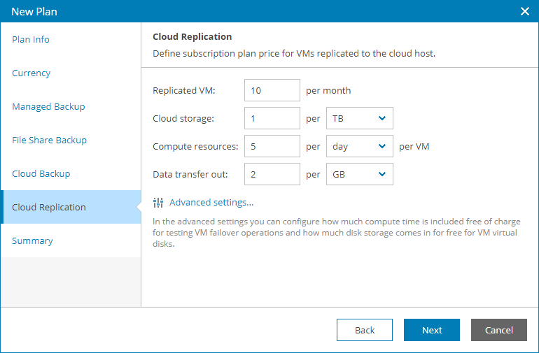Expand the Cloud storage unit dropdown

[x=360, y=118]
